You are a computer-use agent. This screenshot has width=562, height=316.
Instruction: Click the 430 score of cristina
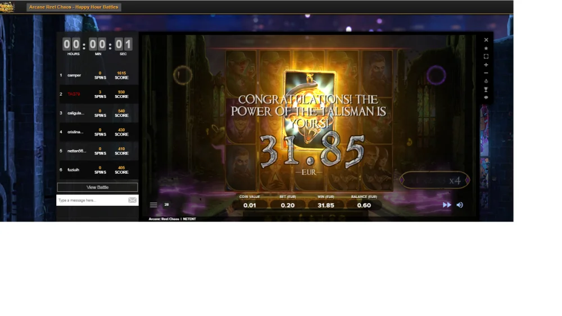121,130
